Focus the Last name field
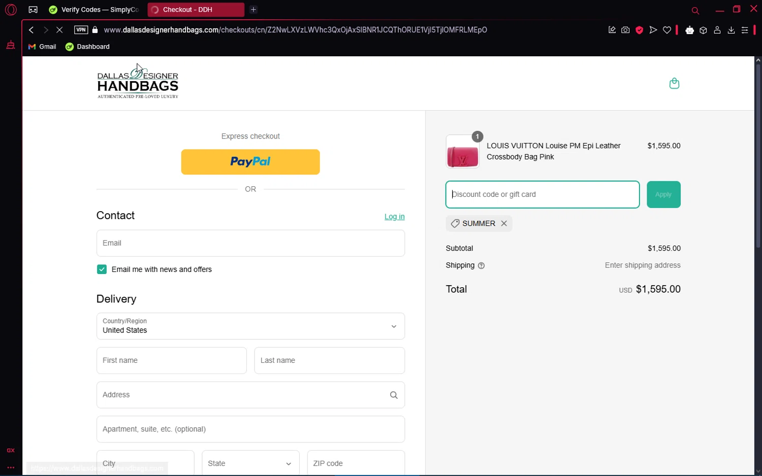 pyautogui.click(x=330, y=360)
